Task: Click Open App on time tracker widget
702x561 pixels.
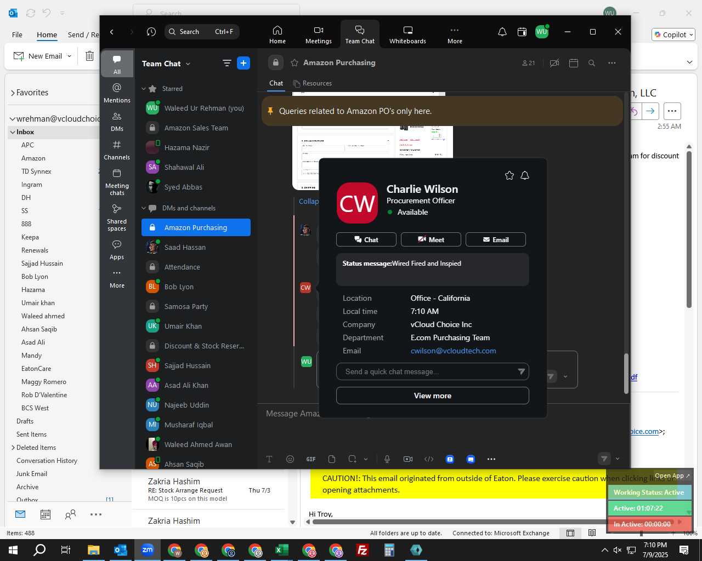Action: click(x=672, y=476)
